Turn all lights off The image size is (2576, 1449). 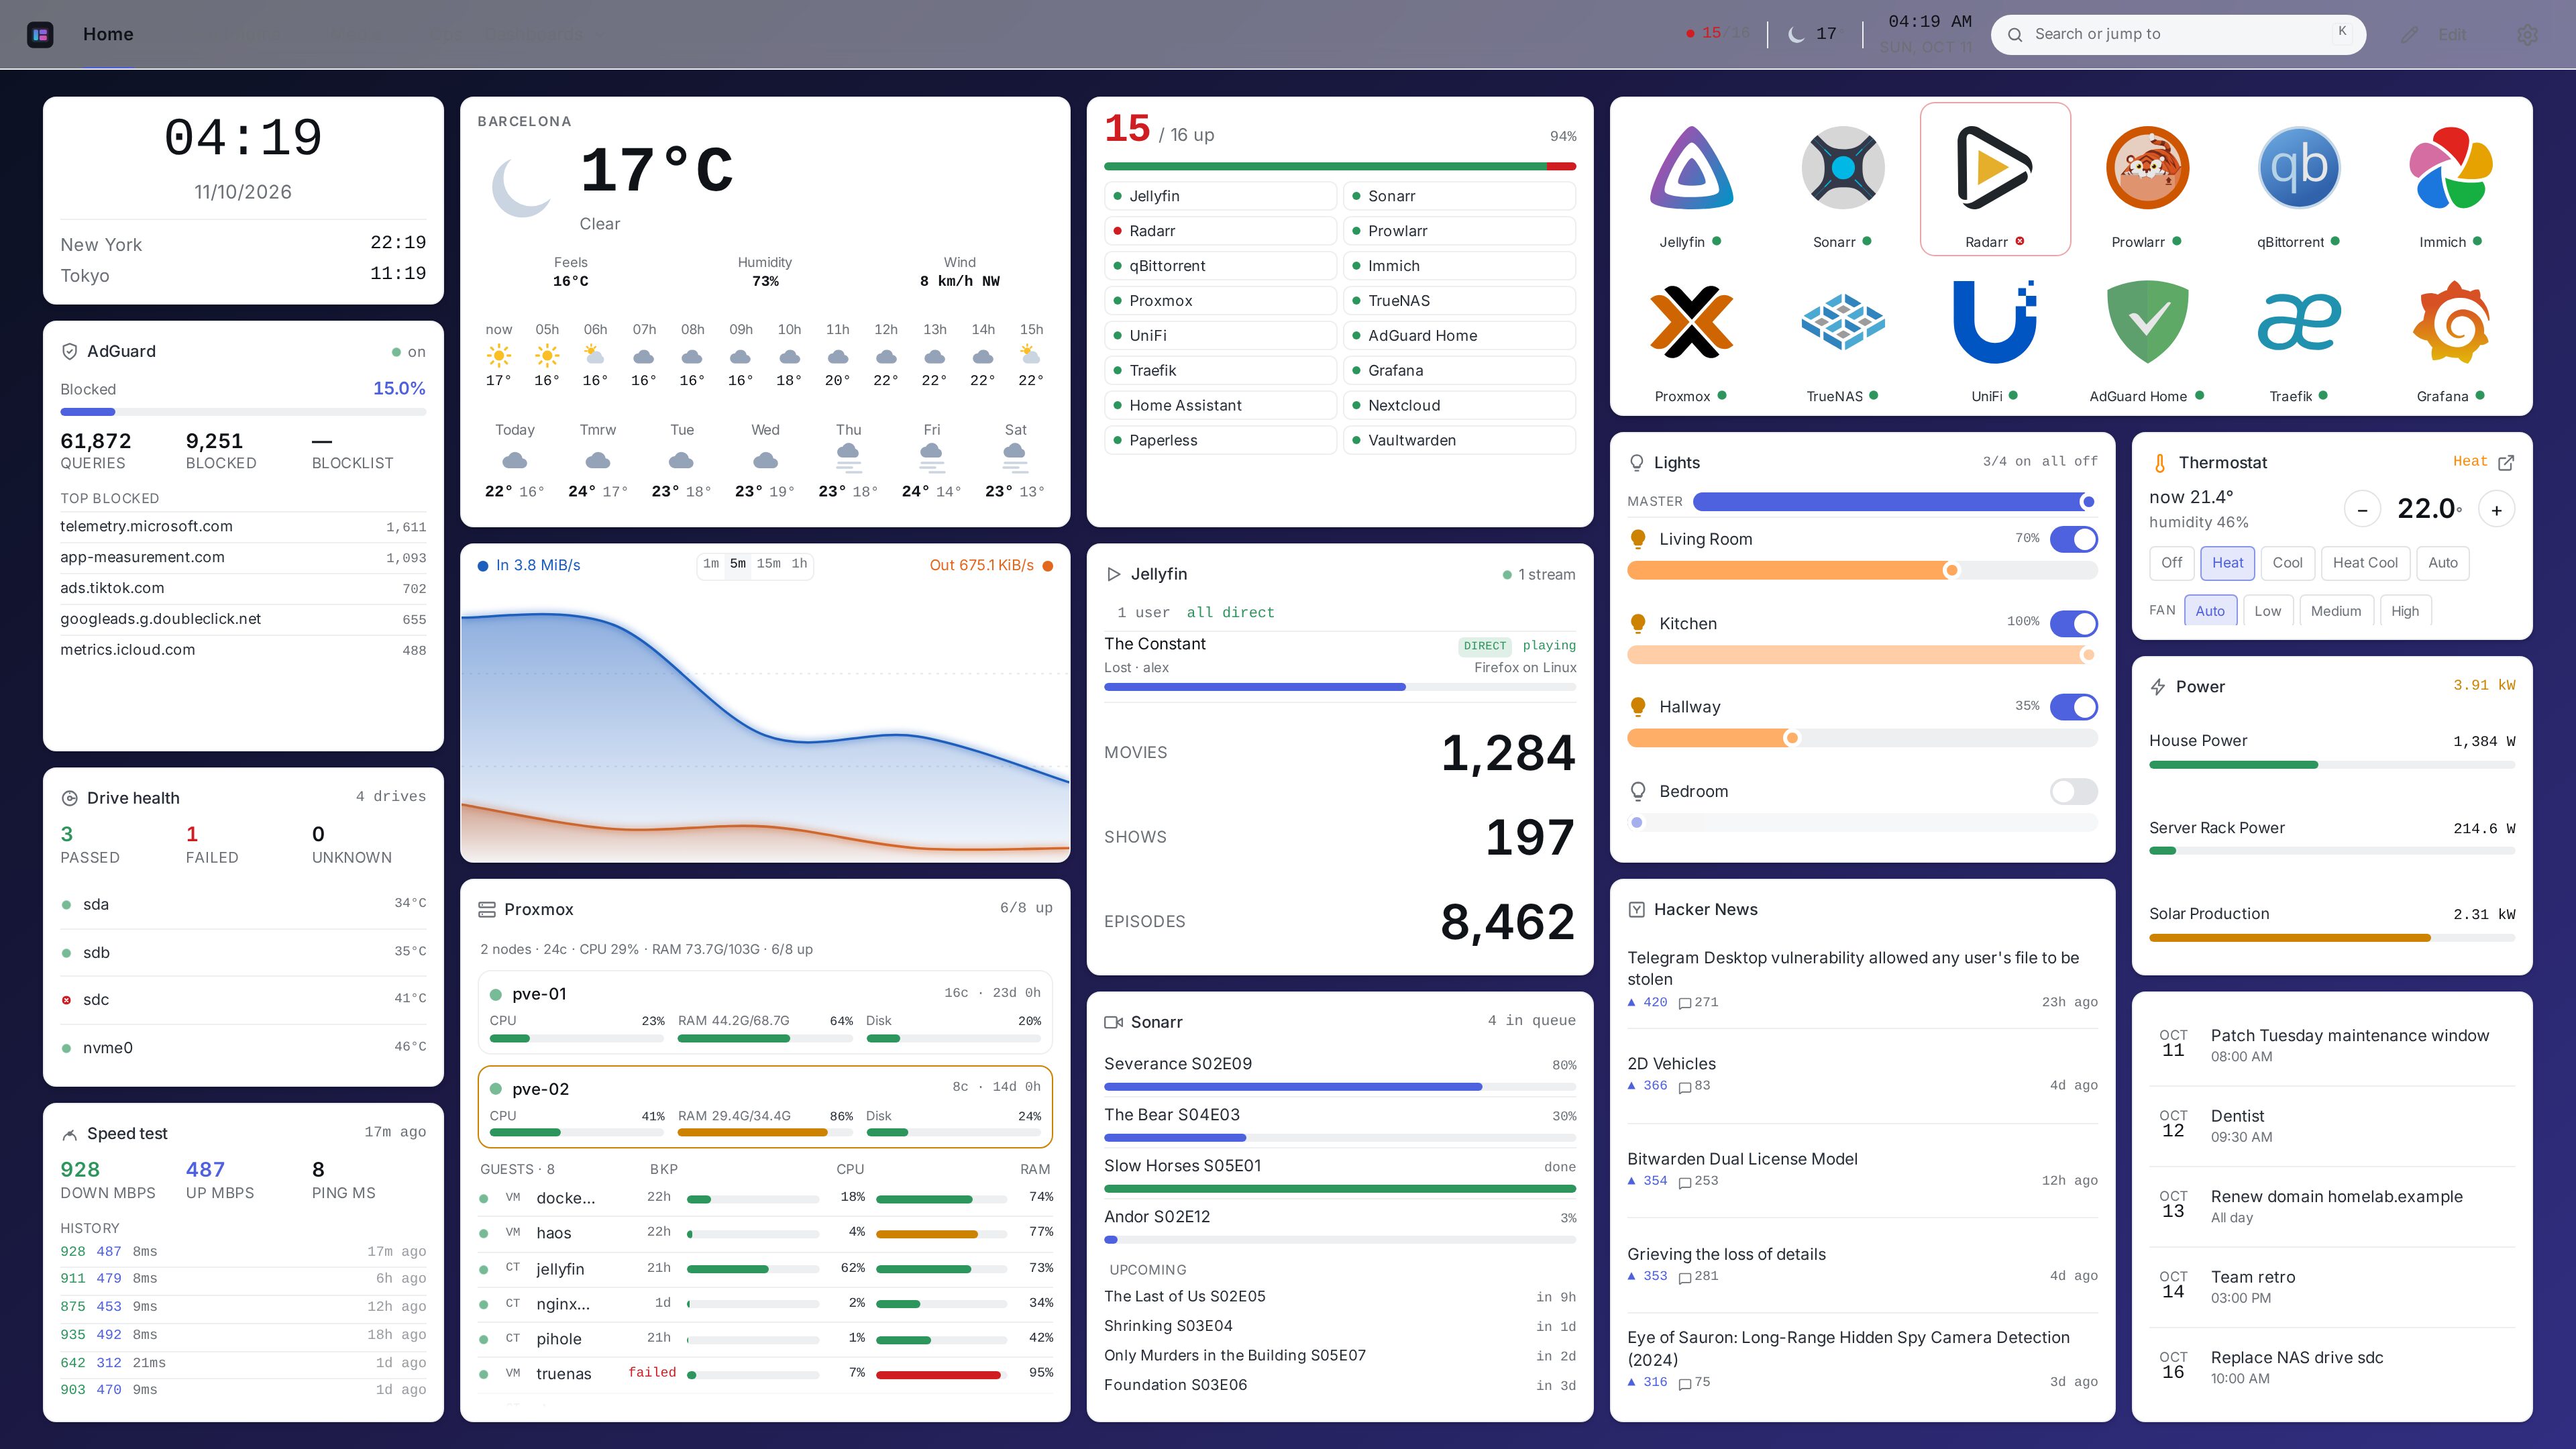point(2069,461)
